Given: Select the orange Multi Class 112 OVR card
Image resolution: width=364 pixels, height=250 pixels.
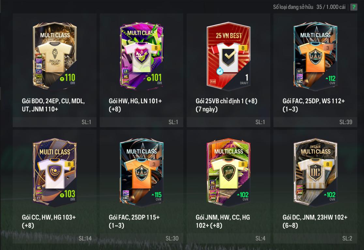Looking at the screenshot, I should 315,56.
